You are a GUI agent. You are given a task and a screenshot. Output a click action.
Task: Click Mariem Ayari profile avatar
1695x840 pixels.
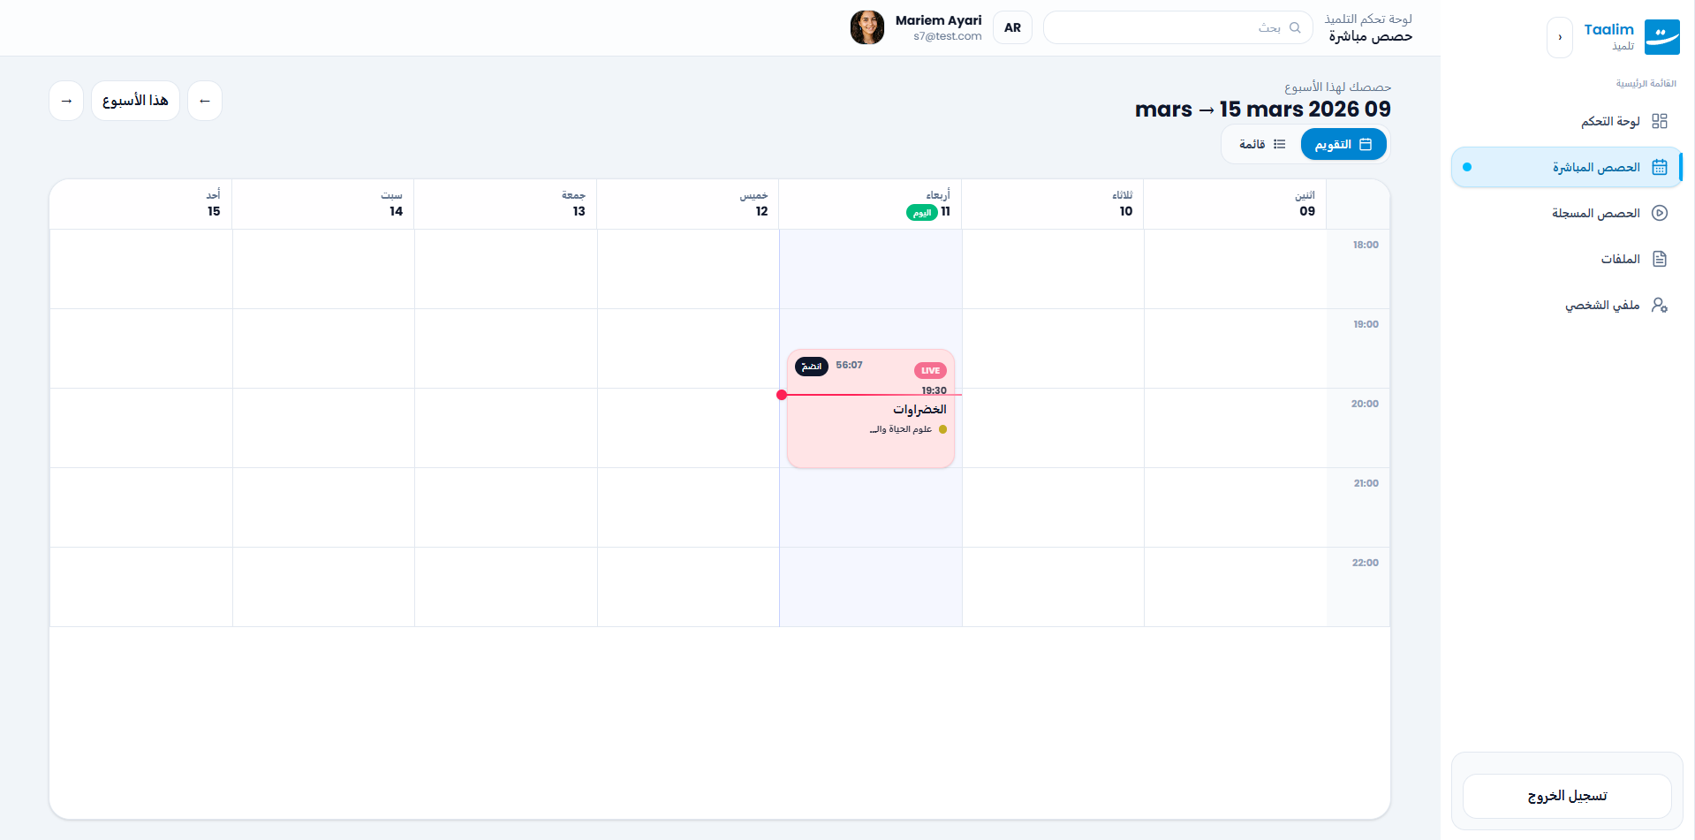pos(866,27)
